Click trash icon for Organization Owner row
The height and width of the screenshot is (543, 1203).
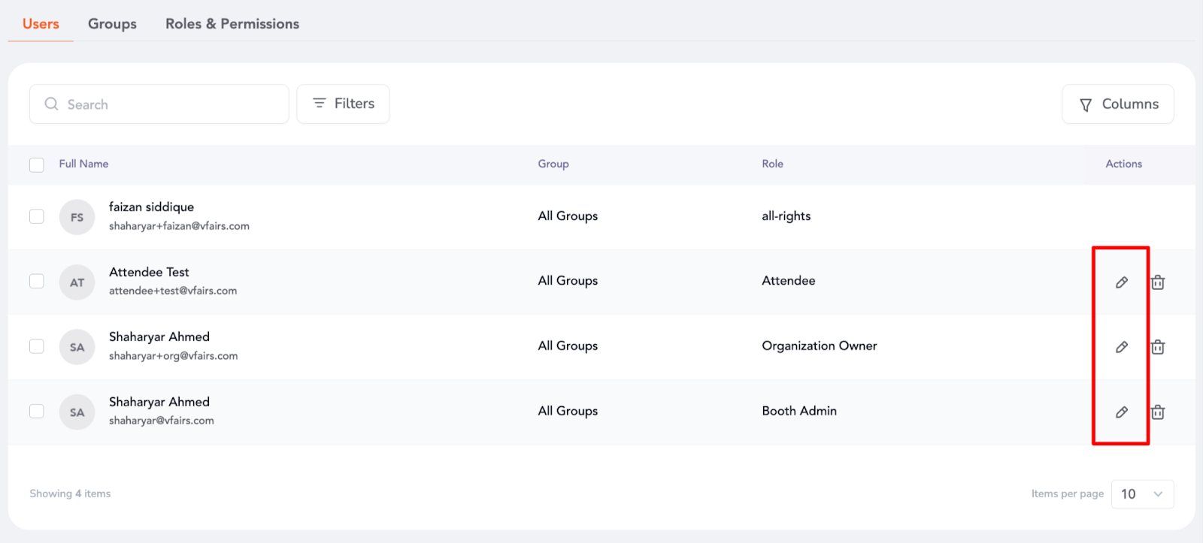click(x=1158, y=347)
